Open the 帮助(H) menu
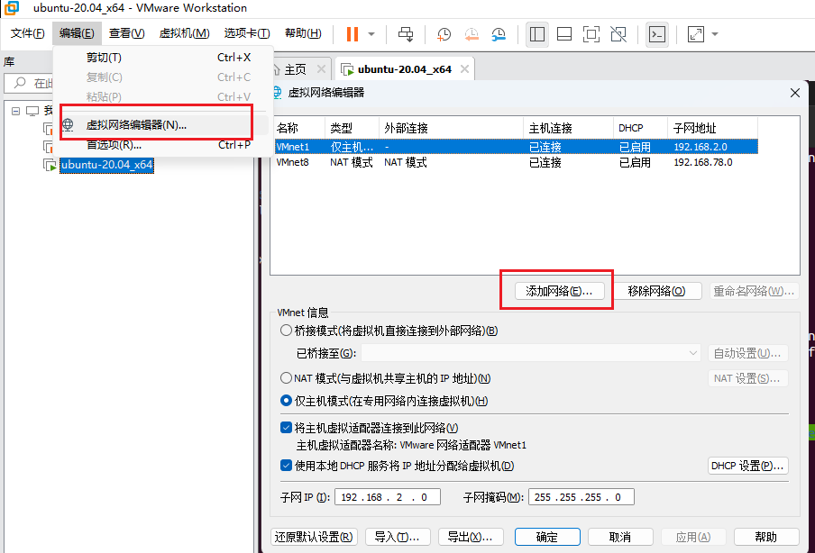Viewport: 815px width, 553px height. click(303, 33)
